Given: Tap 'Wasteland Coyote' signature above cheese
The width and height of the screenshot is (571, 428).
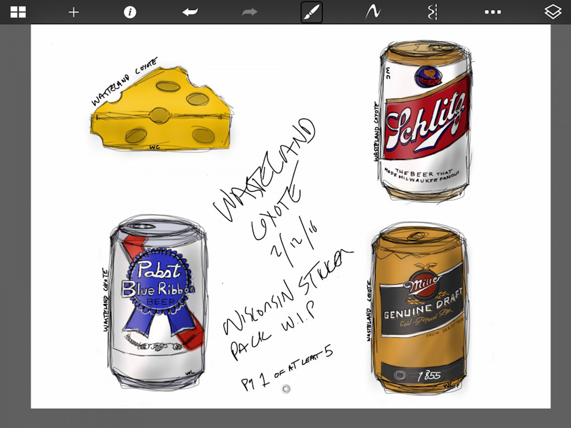Looking at the screenshot, I should (124, 81).
